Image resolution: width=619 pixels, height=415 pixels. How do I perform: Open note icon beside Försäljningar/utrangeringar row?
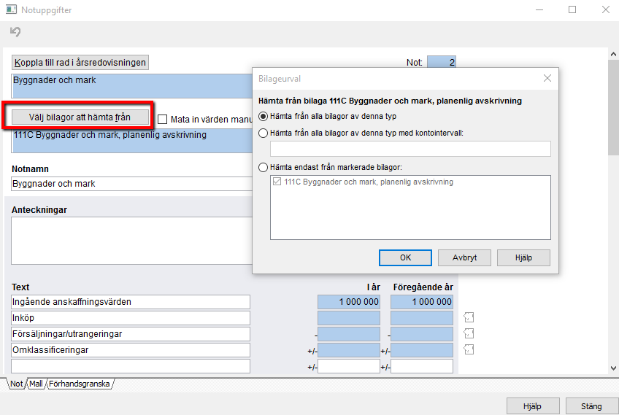click(469, 333)
